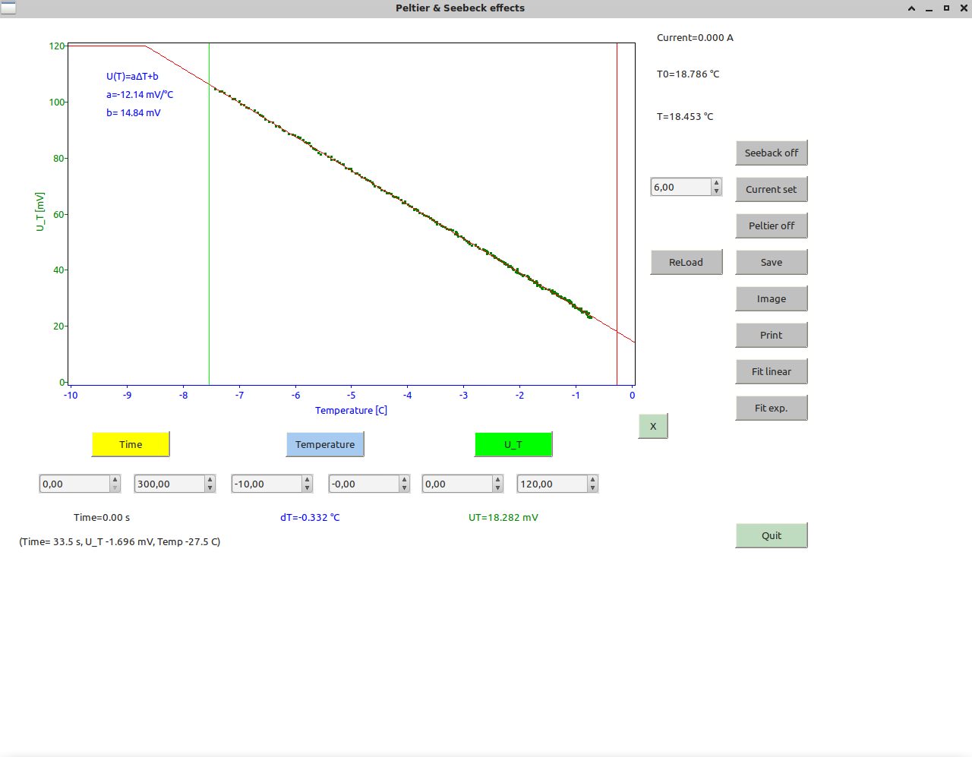Run Fit exp. on the data
This screenshot has width=972, height=757.
pyautogui.click(x=771, y=408)
